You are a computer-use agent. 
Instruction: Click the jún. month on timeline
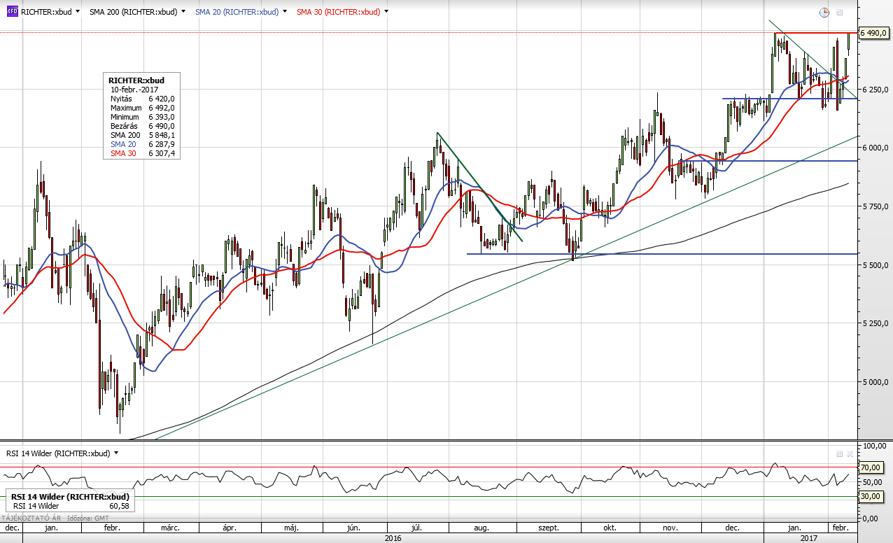(354, 527)
